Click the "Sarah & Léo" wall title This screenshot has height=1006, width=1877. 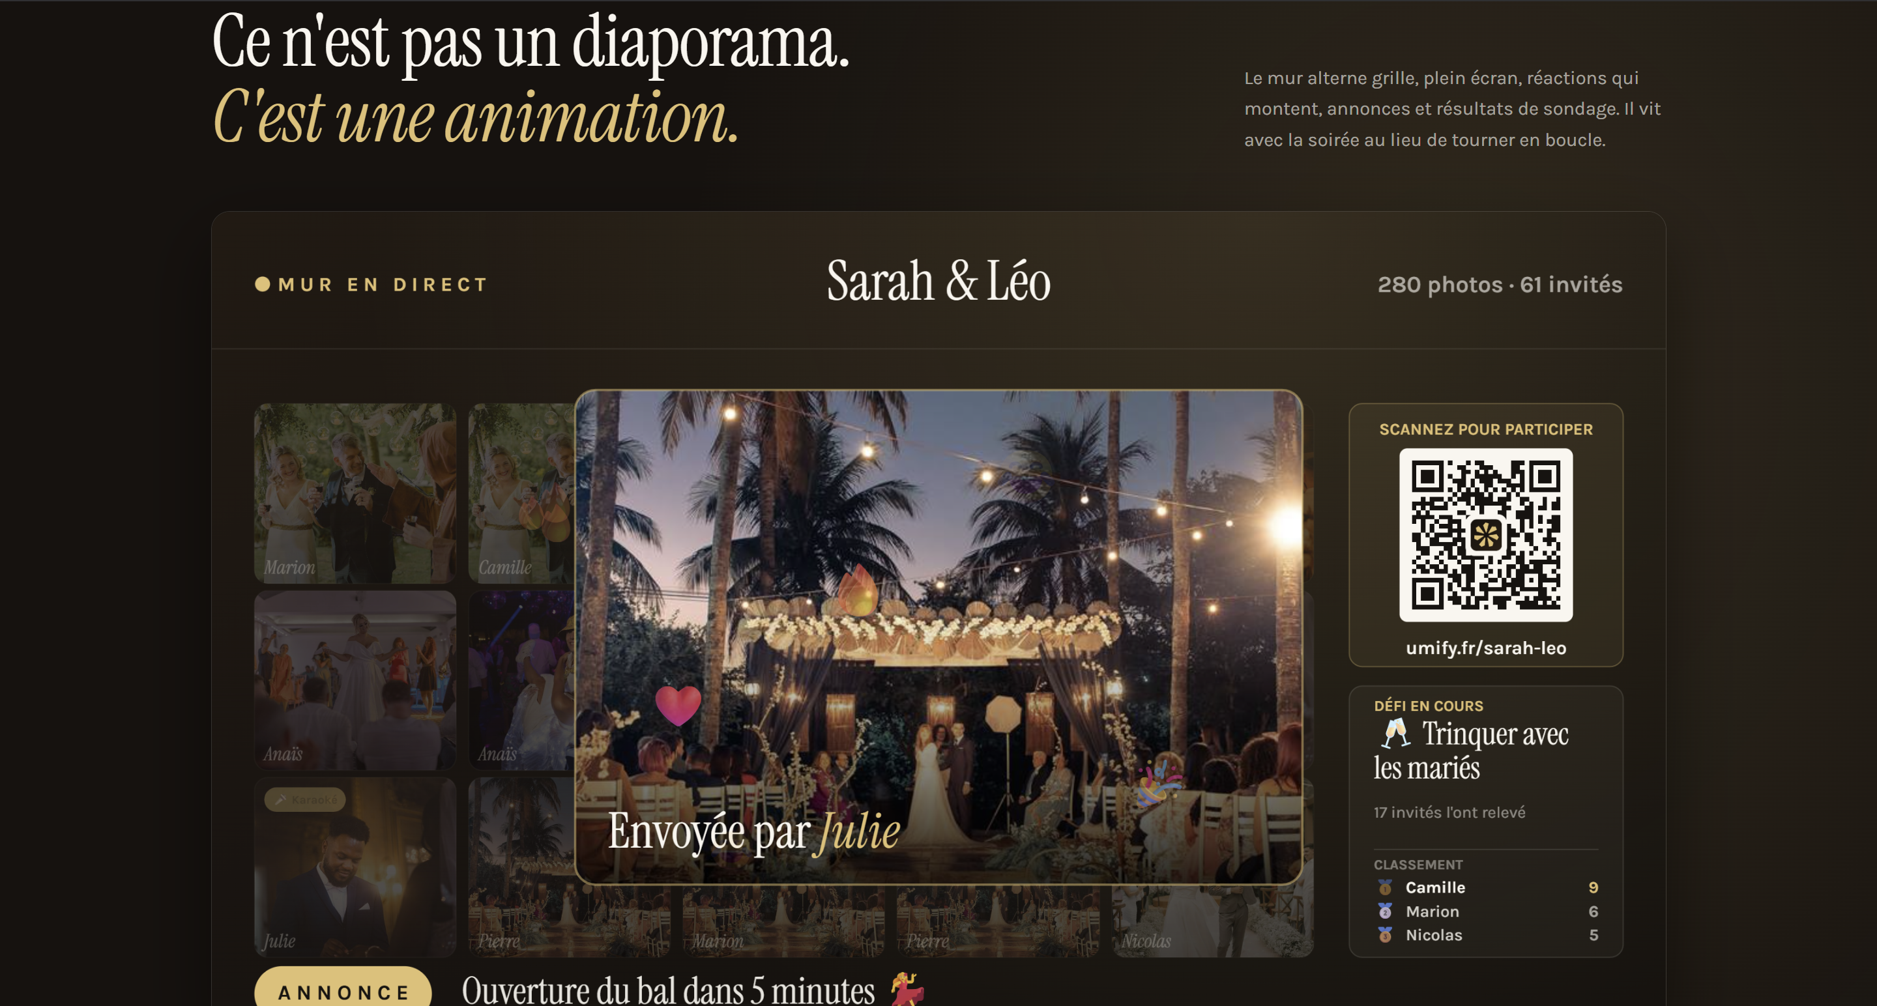point(938,281)
